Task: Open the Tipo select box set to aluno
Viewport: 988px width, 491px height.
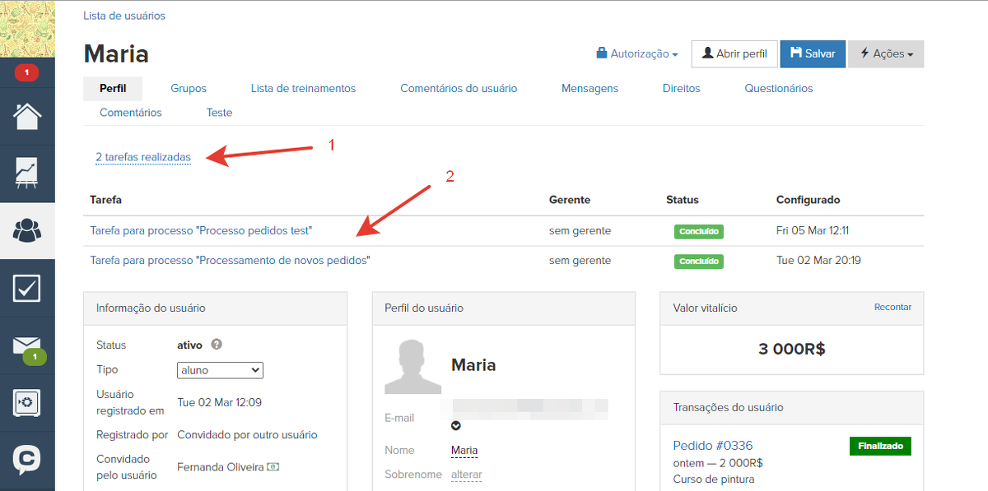Action: 220,370
